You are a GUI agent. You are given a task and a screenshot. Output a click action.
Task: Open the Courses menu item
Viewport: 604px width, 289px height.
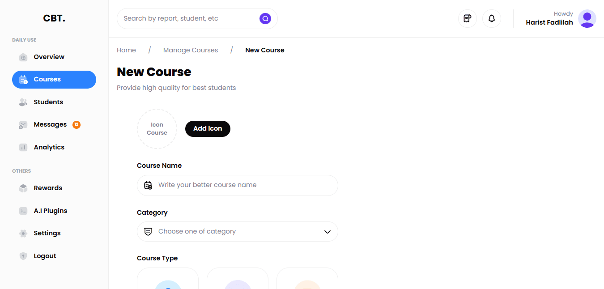coord(54,80)
